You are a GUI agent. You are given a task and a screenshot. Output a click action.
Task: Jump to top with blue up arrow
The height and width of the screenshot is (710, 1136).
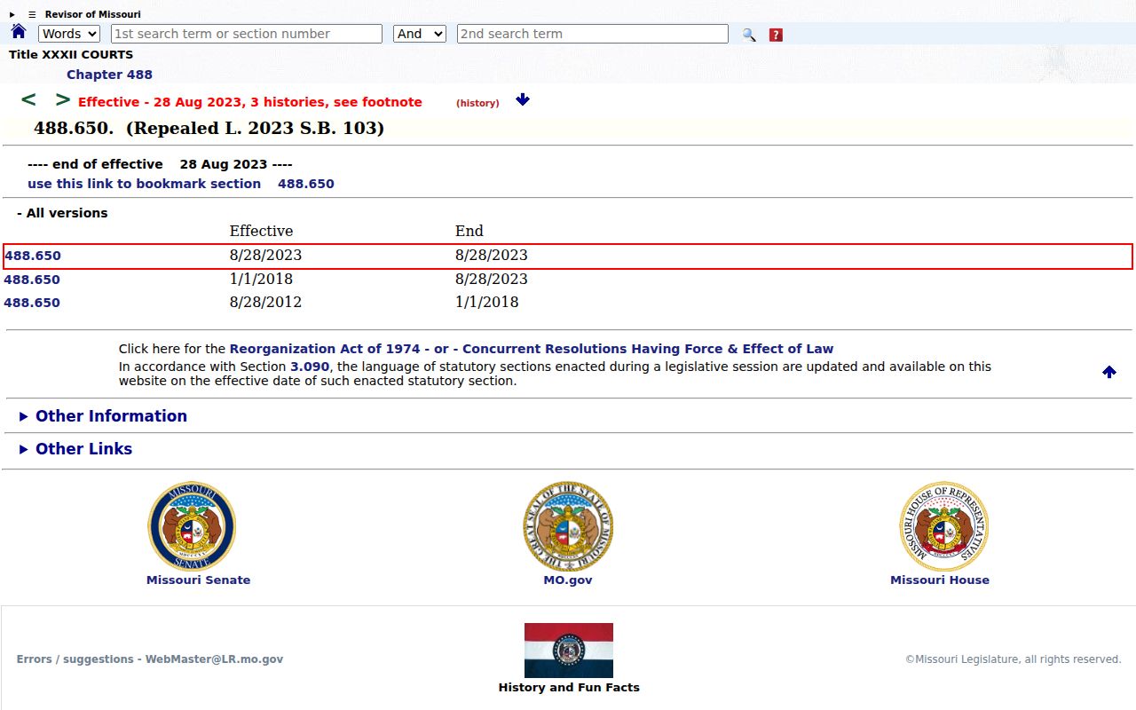1109,372
